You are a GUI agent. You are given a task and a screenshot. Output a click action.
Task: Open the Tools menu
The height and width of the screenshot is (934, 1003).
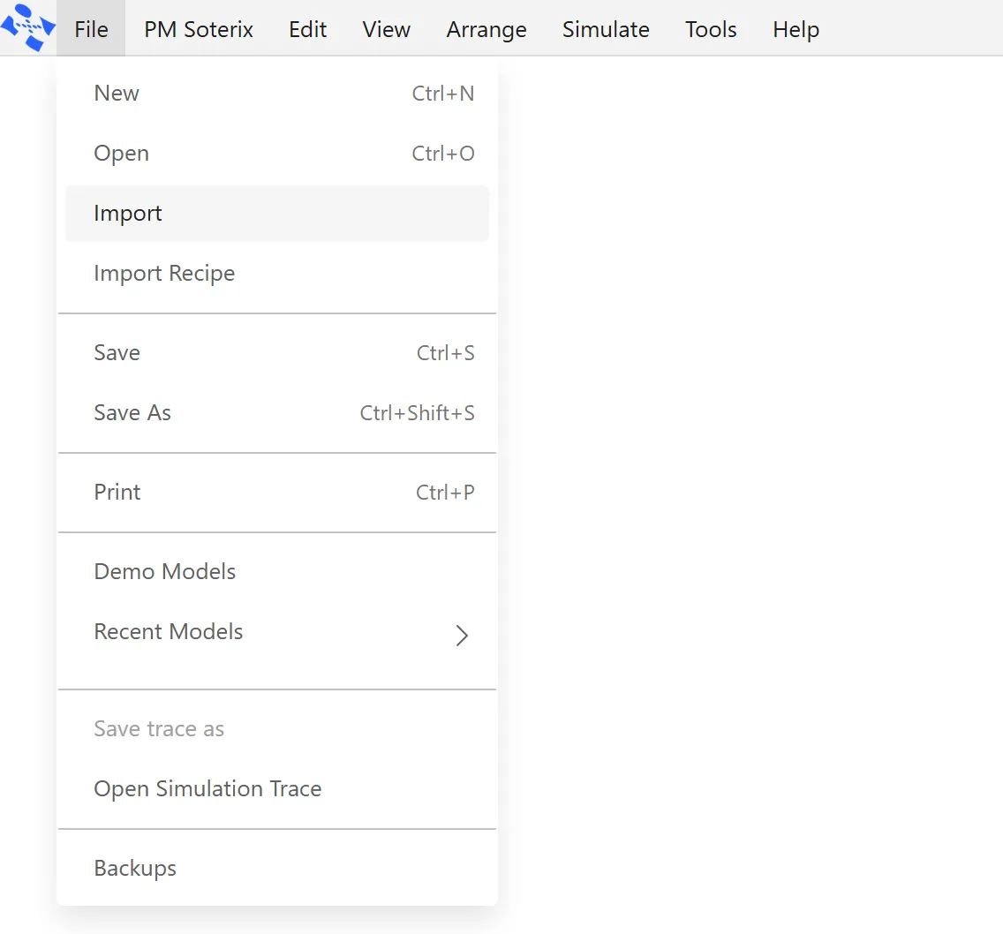pos(711,29)
